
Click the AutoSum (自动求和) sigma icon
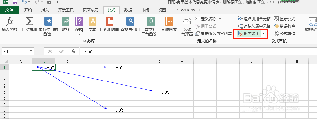(29, 21)
